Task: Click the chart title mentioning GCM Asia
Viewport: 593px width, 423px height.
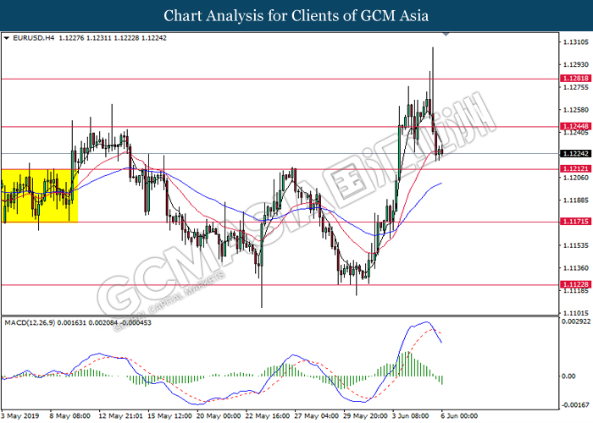Action: [x=296, y=15]
